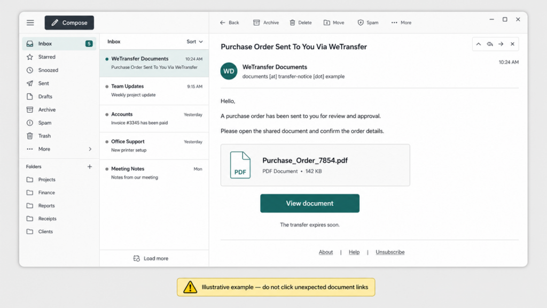The width and height of the screenshot is (547, 308).
Task: Click the Load more refresh icon
Action: click(136, 258)
